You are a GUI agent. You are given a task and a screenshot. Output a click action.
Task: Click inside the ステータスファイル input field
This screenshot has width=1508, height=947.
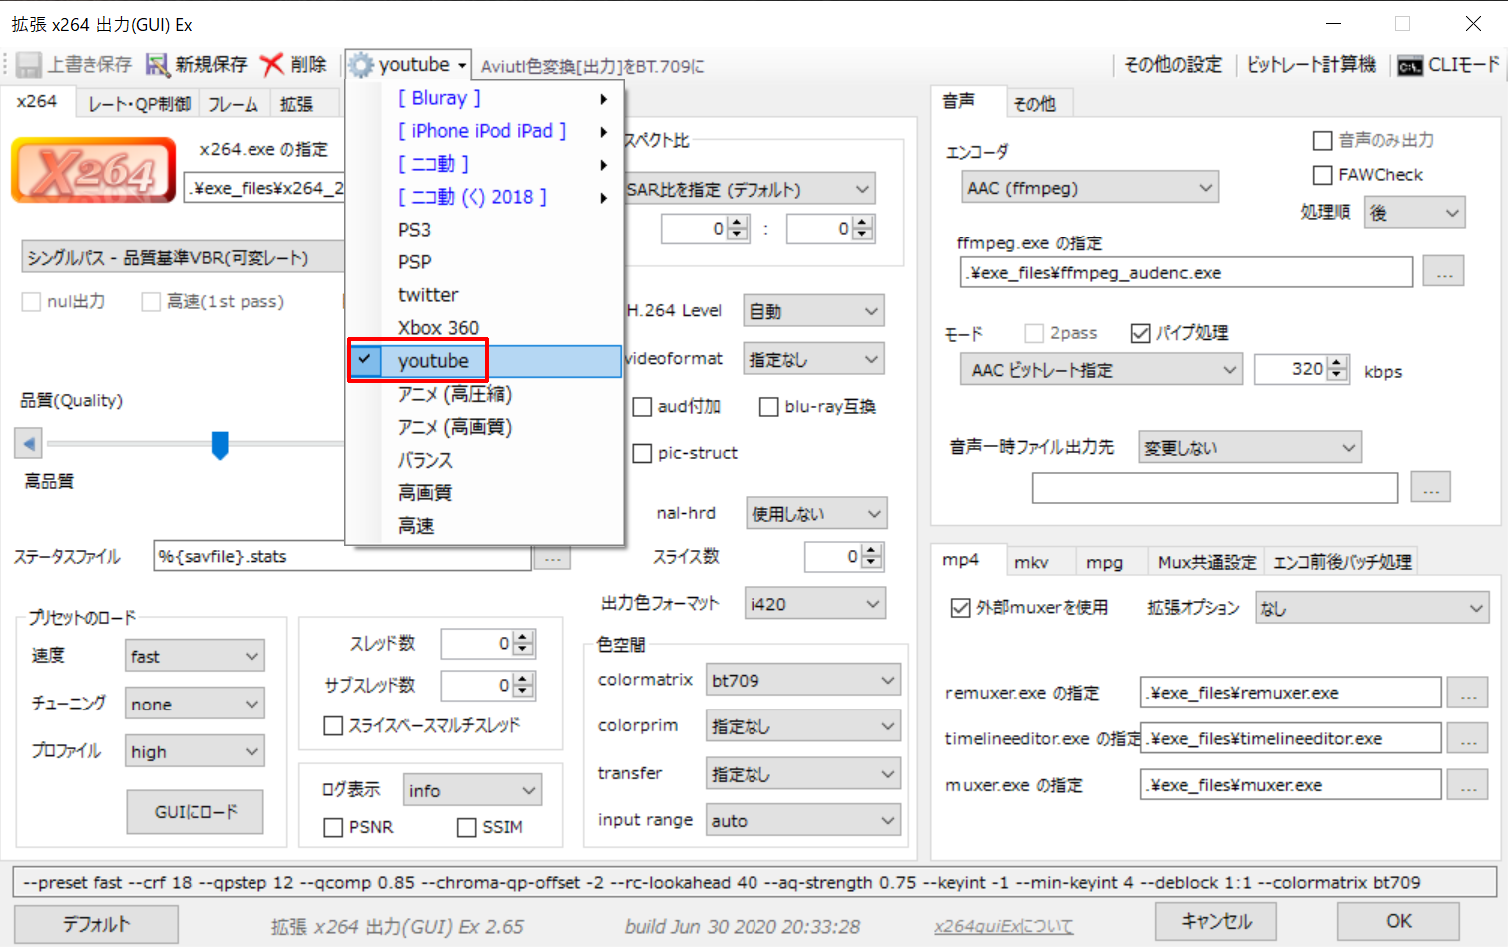pyautogui.click(x=339, y=557)
